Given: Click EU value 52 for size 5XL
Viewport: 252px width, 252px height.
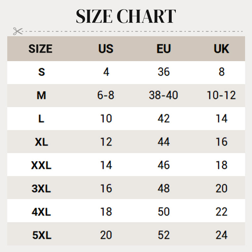Looking at the screenshot, I should [x=163, y=235].
